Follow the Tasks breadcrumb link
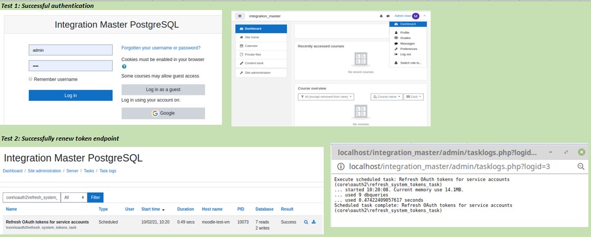Viewport: 591px width, 237px height. click(x=89, y=171)
